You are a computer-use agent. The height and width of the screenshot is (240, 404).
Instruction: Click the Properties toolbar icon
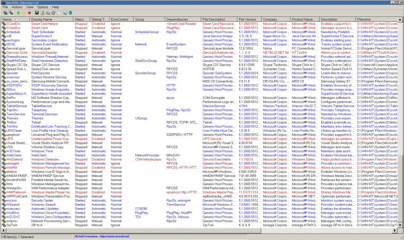pos(54,13)
